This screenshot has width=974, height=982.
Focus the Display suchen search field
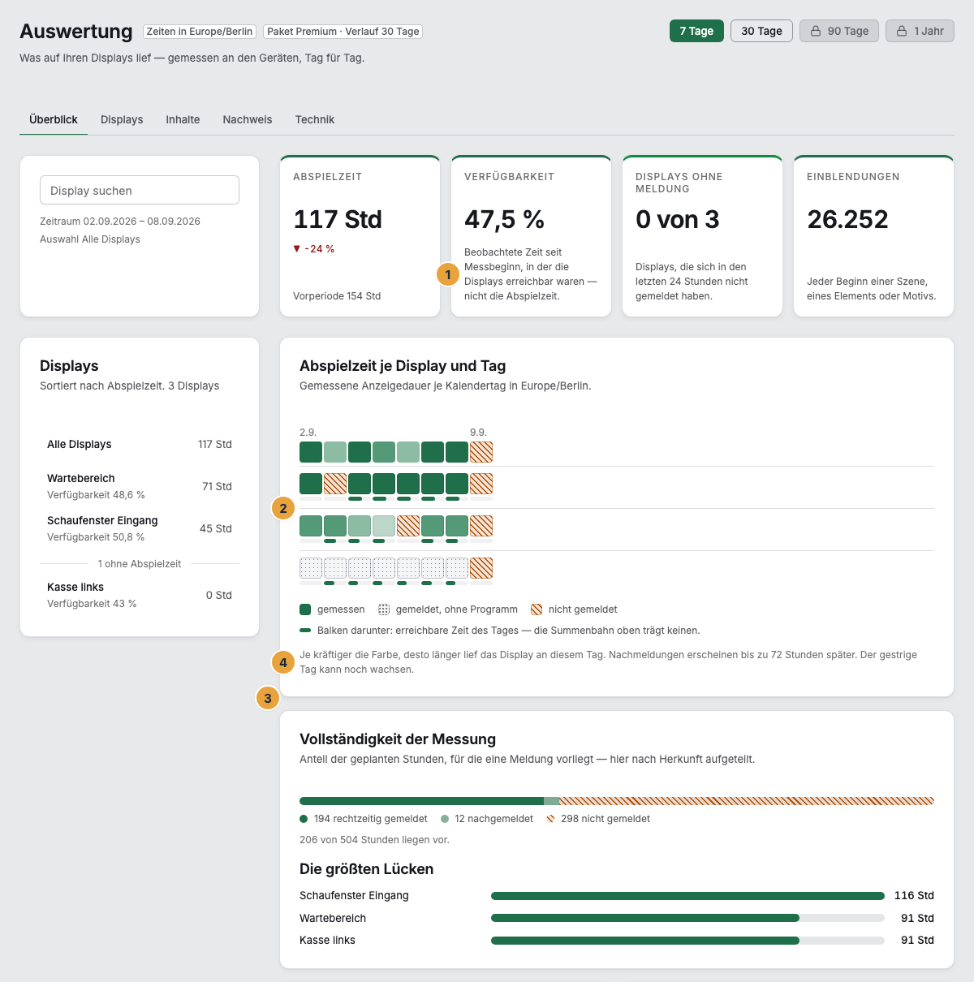coord(140,190)
